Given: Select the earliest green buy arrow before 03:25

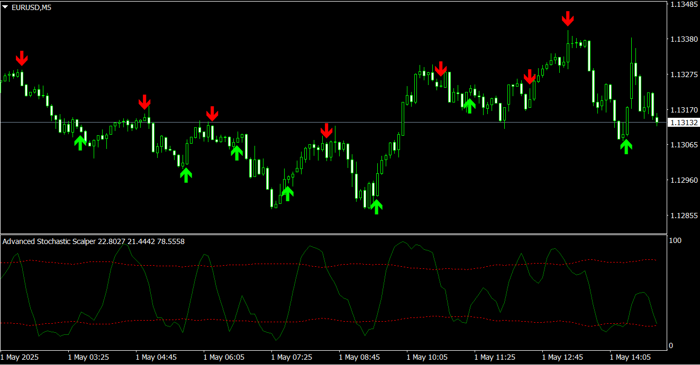Looking at the screenshot, I should click(x=80, y=143).
